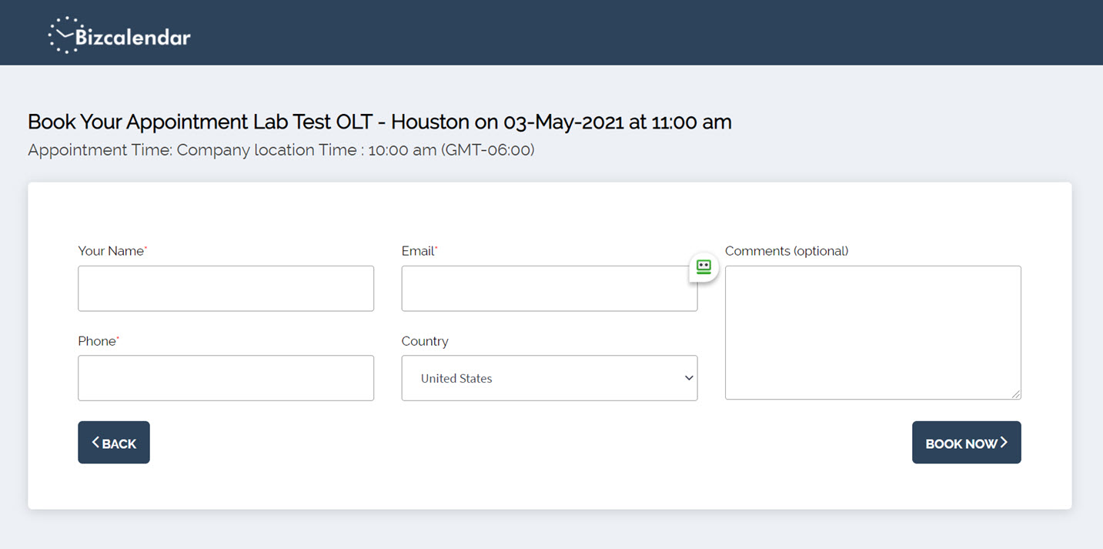Image resolution: width=1103 pixels, height=549 pixels.
Task: Open the Country dropdown showing United States
Action: (539, 378)
